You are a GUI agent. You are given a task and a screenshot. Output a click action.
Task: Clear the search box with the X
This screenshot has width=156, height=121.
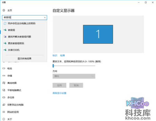click(45, 18)
